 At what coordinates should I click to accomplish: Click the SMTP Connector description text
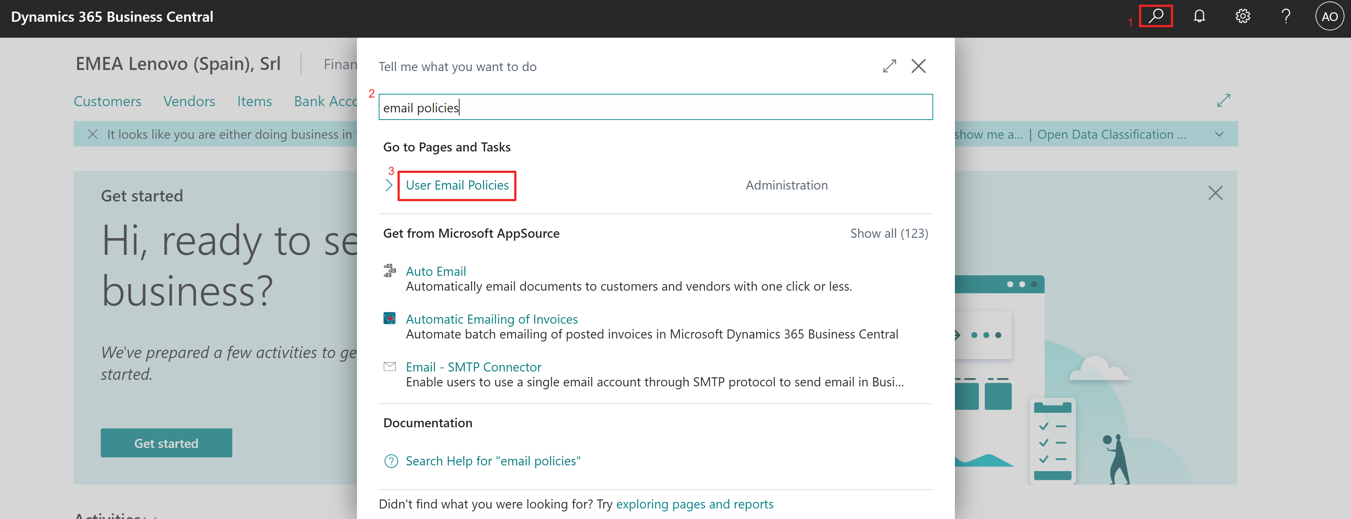tap(655, 382)
